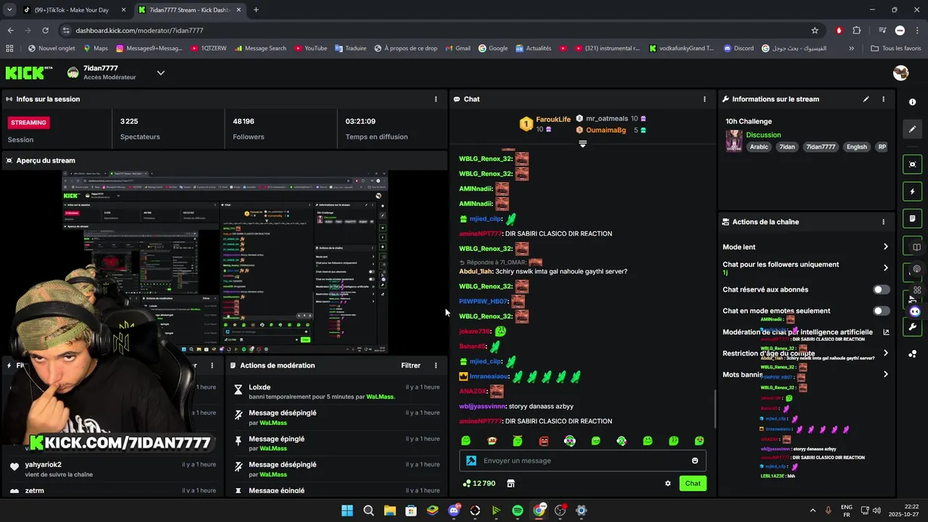This screenshot has height=522, width=928.
Task: Open the YouTube bookmark
Action: (310, 49)
